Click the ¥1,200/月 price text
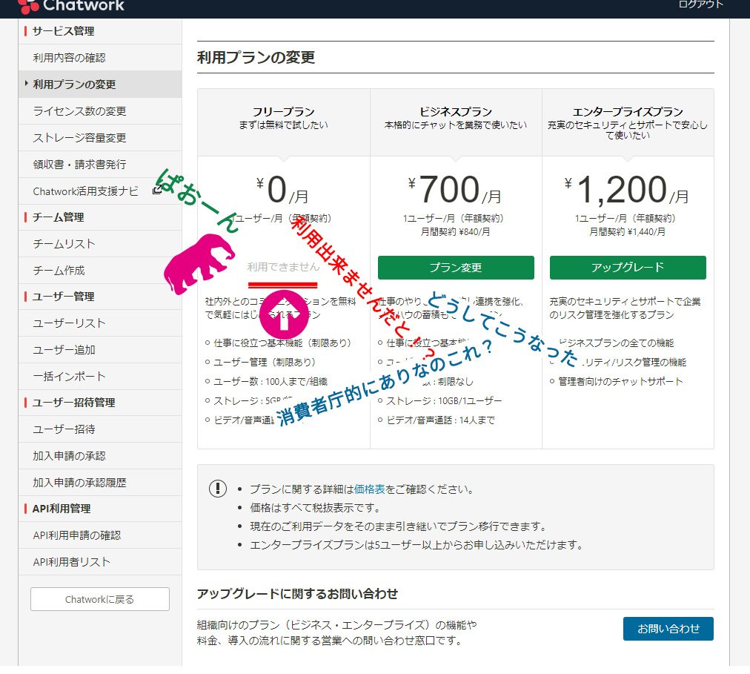750x674 pixels. click(x=626, y=190)
